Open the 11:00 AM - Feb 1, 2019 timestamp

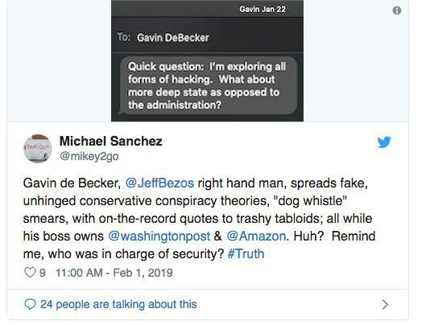coord(114,273)
